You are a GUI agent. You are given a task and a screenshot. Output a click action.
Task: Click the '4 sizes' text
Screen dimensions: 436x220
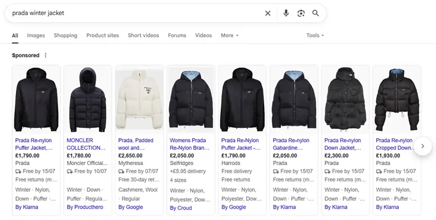[x=178, y=180]
